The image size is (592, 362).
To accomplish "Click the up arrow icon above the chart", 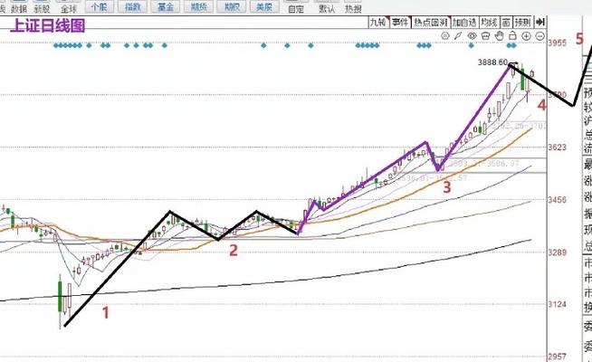I will tap(457, 36).
